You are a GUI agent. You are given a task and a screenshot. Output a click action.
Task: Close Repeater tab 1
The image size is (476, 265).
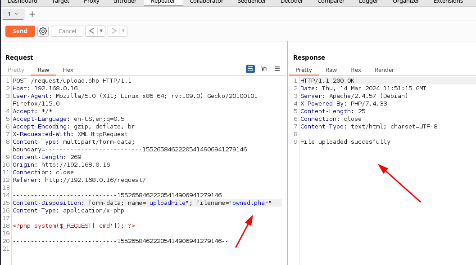16,14
